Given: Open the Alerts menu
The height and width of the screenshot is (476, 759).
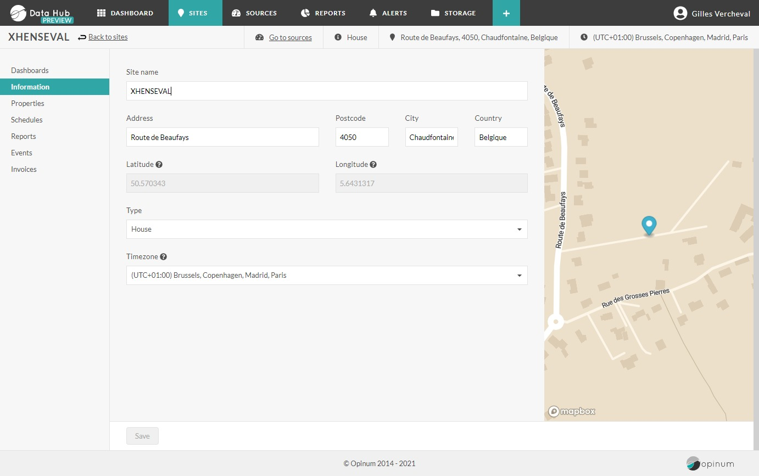Looking at the screenshot, I should pos(388,13).
